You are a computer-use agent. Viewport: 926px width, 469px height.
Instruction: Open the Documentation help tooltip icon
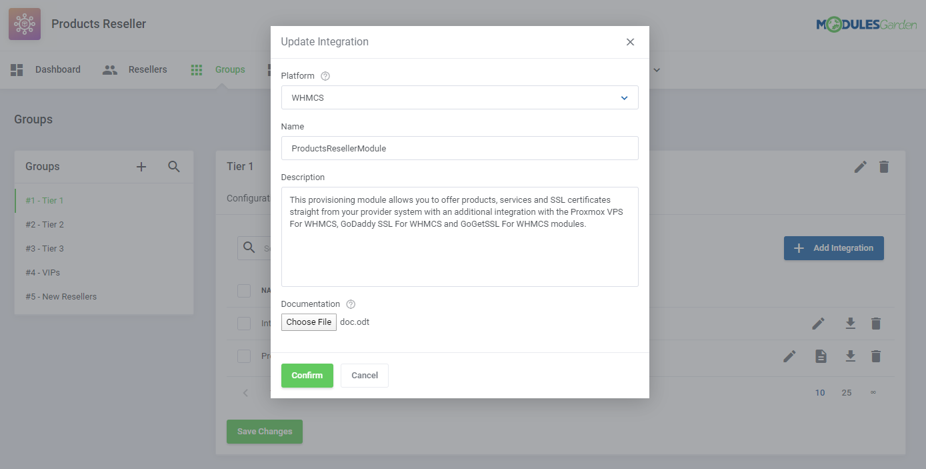[351, 304]
